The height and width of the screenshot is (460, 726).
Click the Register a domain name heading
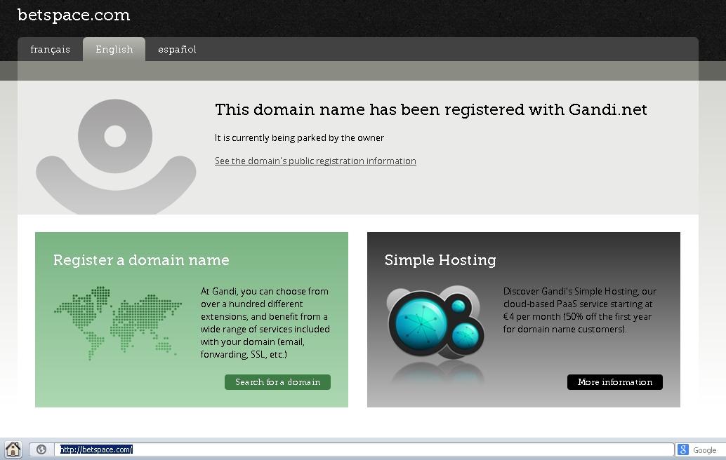pos(141,260)
